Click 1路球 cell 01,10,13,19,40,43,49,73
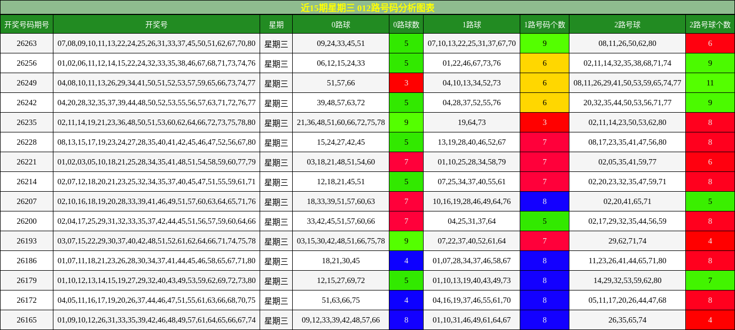The height and width of the screenshot is (330, 735). [472, 280]
